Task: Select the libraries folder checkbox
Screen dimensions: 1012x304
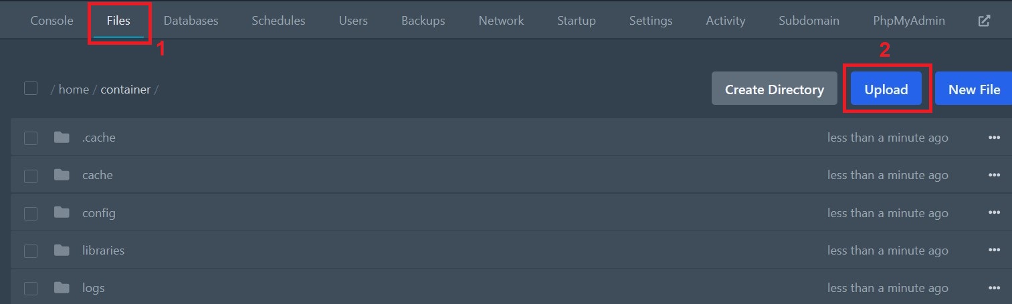Action: pyautogui.click(x=31, y=251)
